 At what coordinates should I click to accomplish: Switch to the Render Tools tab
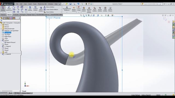coord(31,15)
